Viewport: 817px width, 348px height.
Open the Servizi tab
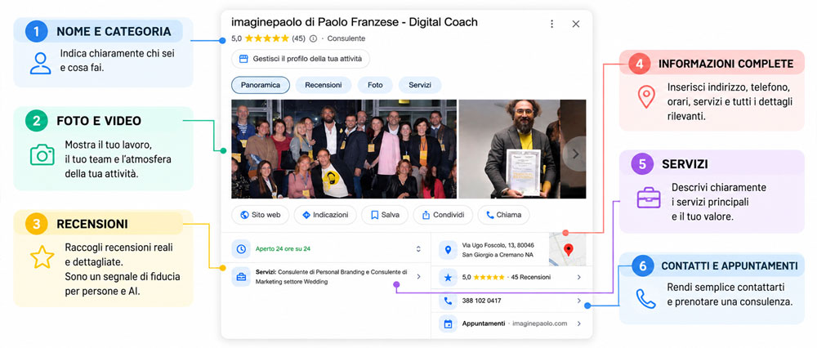coord(420,85)
